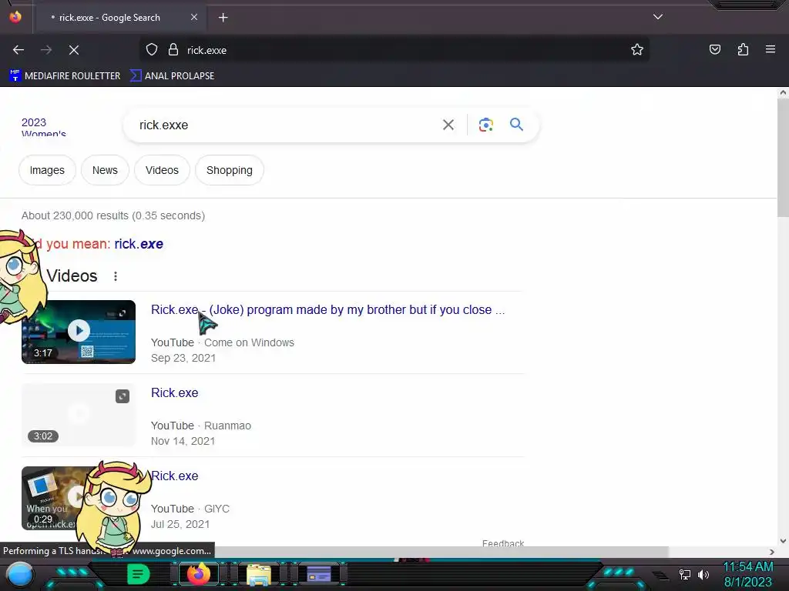Click the Feedback link under the videos
The image size is (789, 591).
[503, 543]
